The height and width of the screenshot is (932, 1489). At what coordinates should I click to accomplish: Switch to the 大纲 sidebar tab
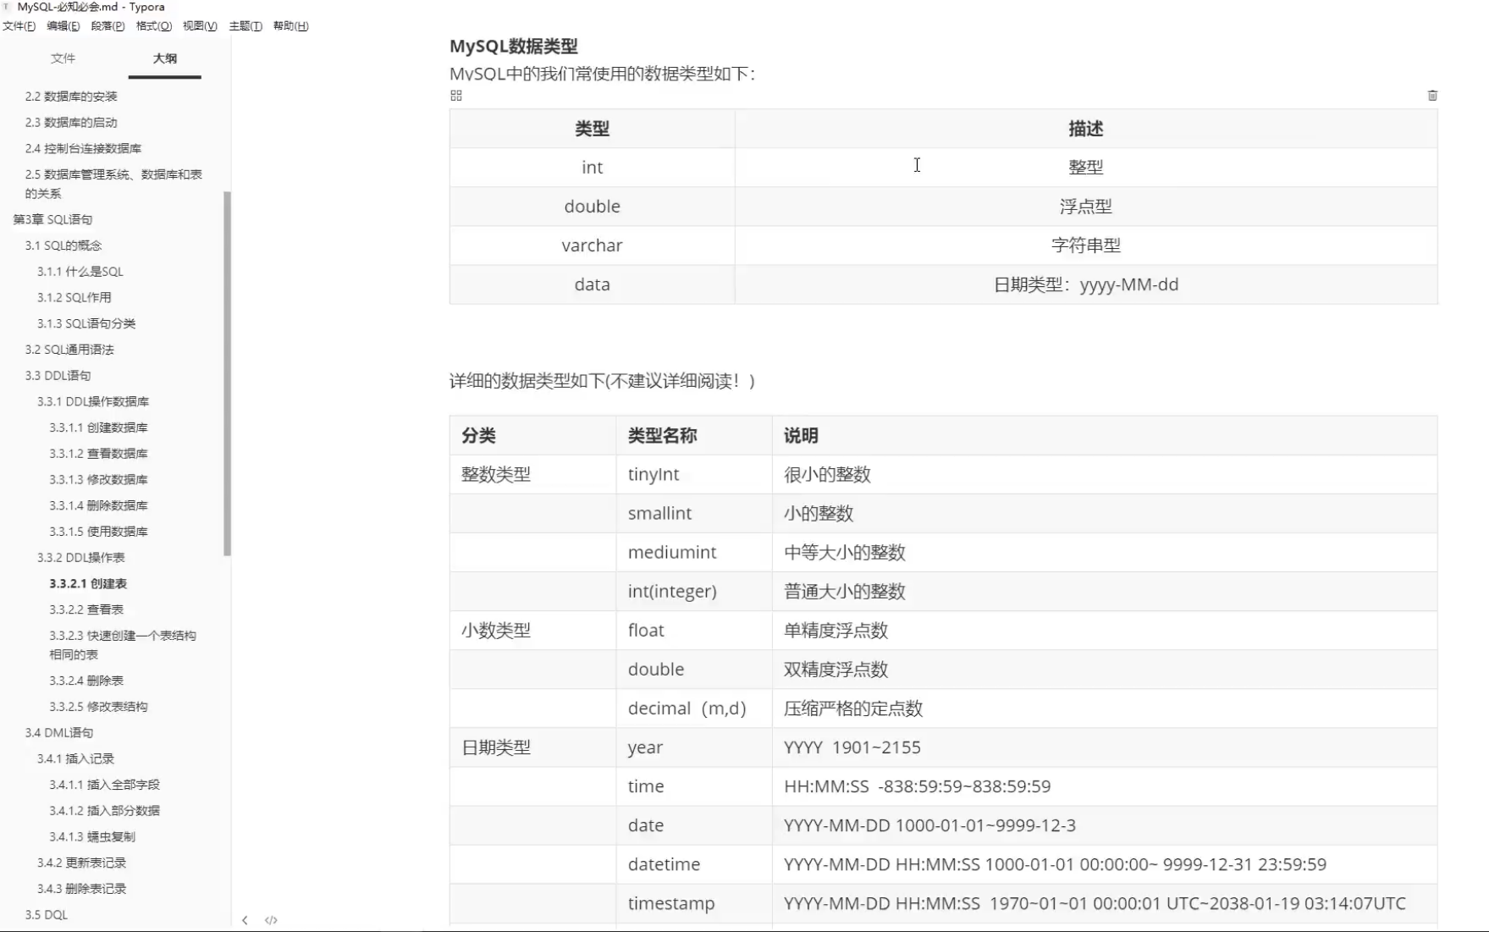tap(165, 58)
